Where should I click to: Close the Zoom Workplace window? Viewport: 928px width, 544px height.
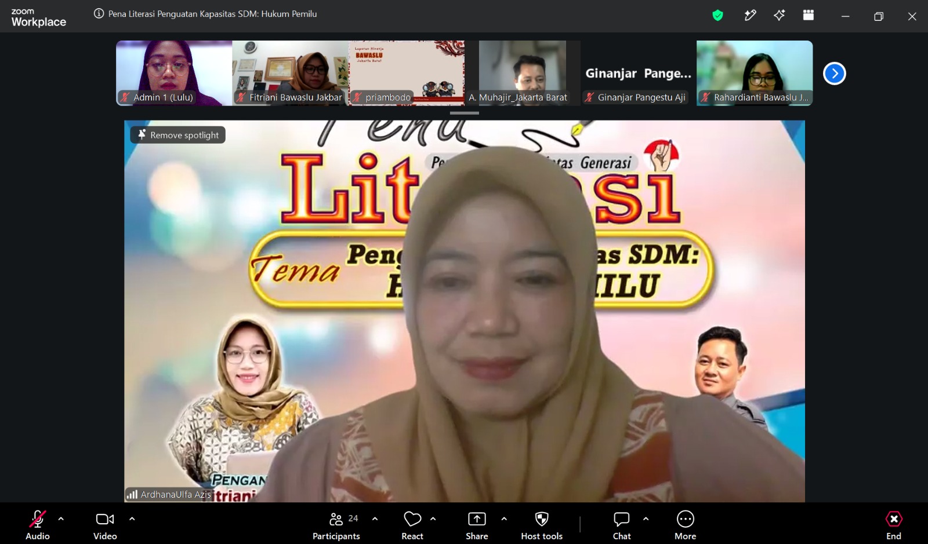point(912,16)
